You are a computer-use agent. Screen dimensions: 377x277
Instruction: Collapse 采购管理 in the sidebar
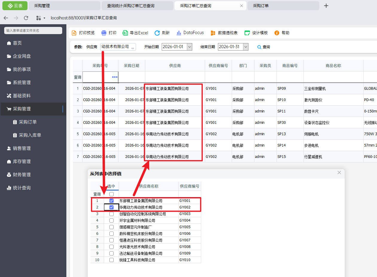tap(33, 109)
